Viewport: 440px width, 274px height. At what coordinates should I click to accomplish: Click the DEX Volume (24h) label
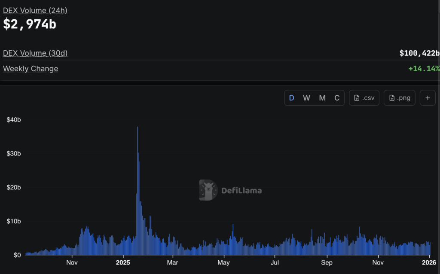pos(35,10)
